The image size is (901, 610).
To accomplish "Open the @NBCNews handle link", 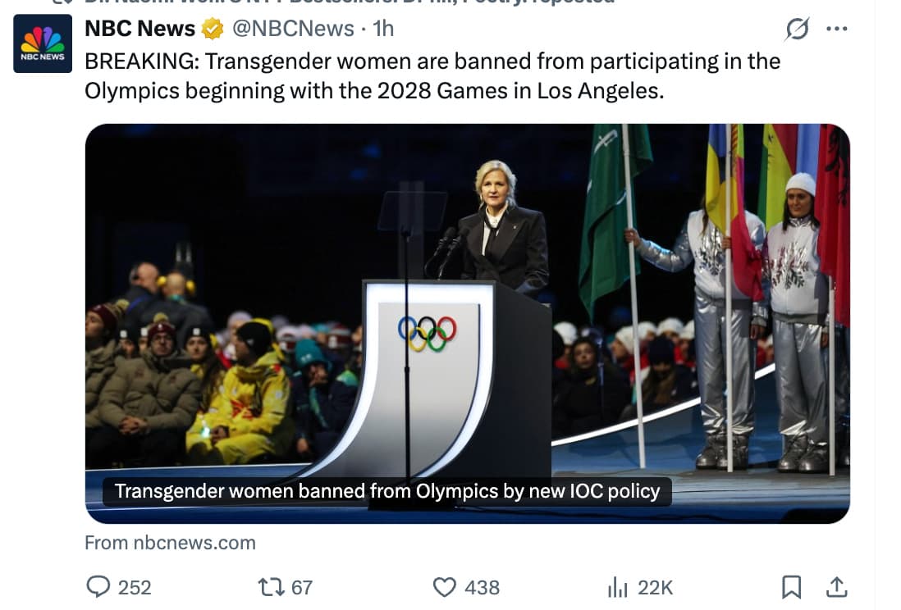I will point(293,29).
